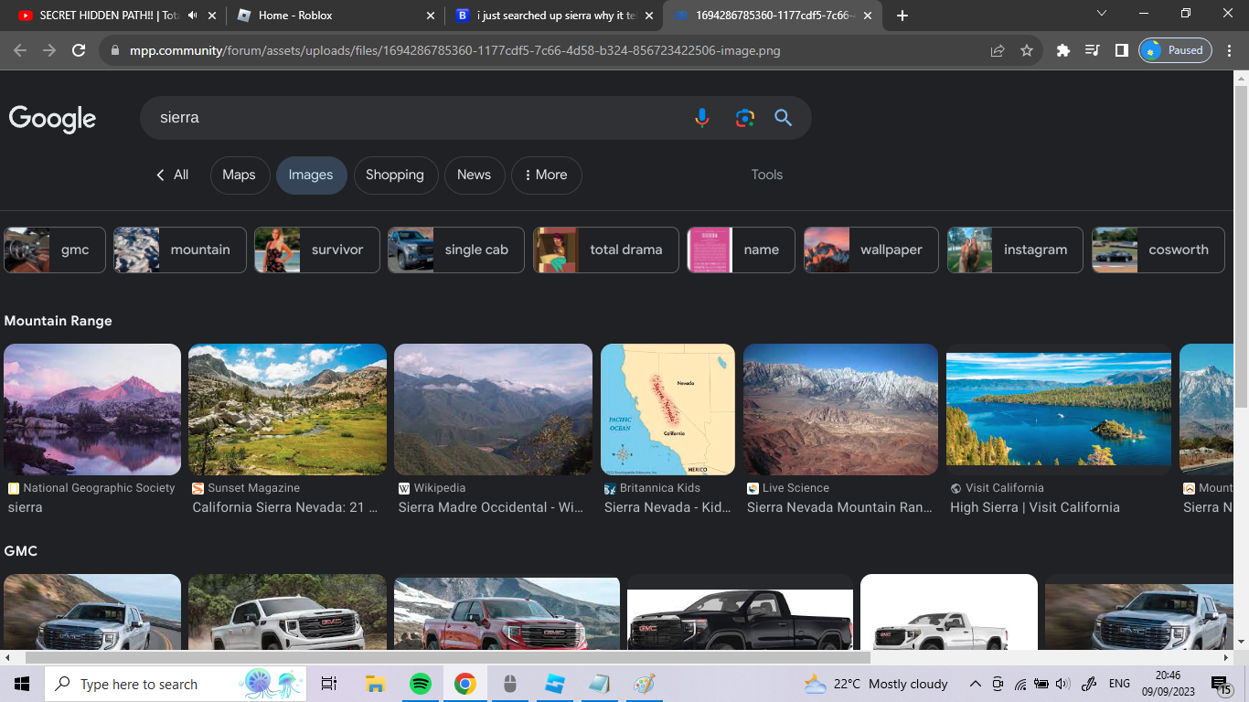Screen dimensions: 1249x702
Task: Go back to the previous page in Chrome
Action: [20, 50]
